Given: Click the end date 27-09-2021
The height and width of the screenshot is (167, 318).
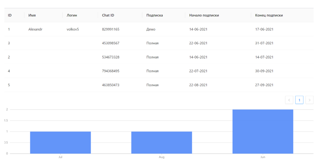Looking at the screenshot, I should 264,85.
